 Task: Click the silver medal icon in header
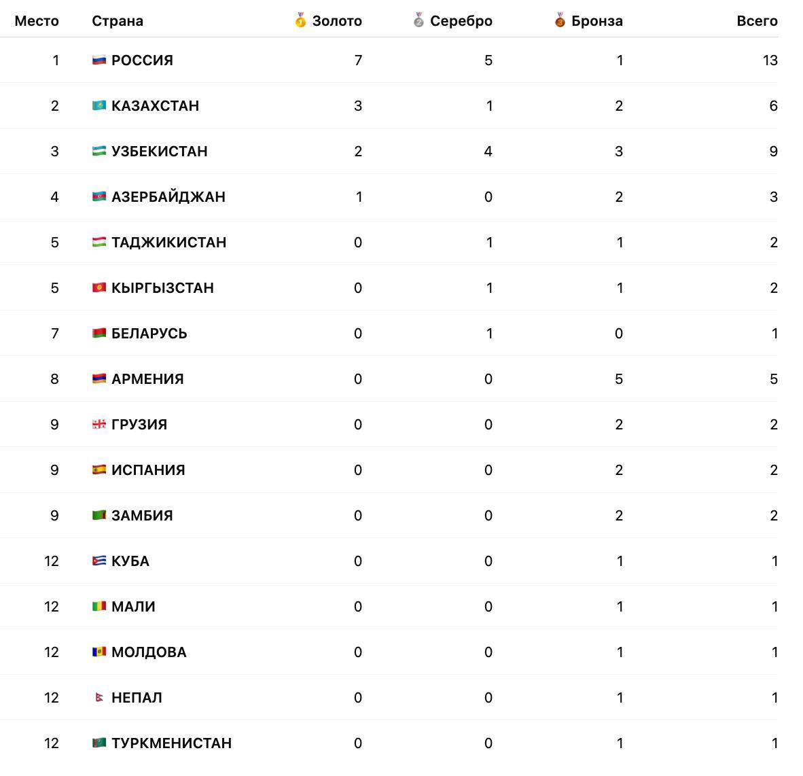(418, 21)
